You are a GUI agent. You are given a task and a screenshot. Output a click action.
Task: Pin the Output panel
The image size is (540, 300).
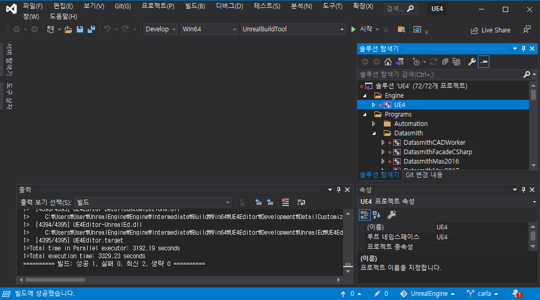[x=338, y=190]
